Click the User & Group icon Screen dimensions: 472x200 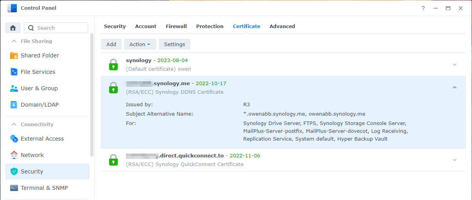pyautogui.click(x=14, y=88)
